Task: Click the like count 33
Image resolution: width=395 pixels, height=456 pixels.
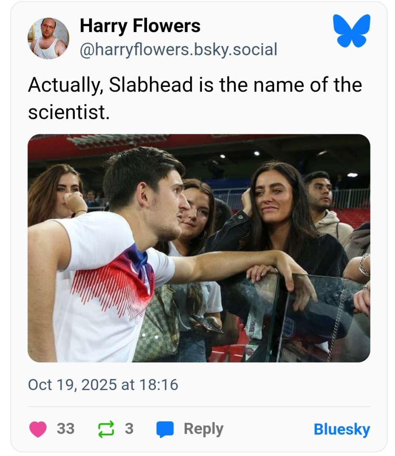Action: tap(65, 429)
